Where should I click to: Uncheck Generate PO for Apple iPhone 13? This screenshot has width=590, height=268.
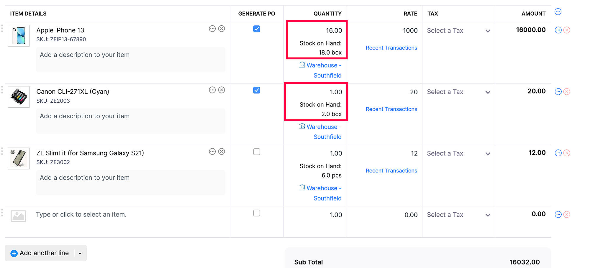click(256, 29)
